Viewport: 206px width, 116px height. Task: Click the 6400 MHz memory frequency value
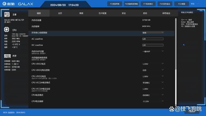tap(146, 26)
